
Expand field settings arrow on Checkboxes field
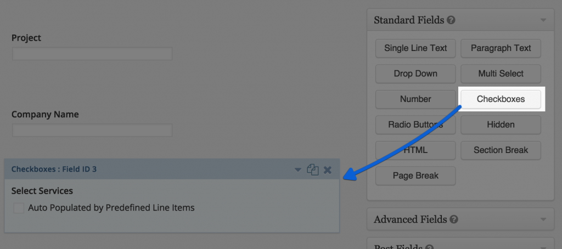(x=298, y=170)
